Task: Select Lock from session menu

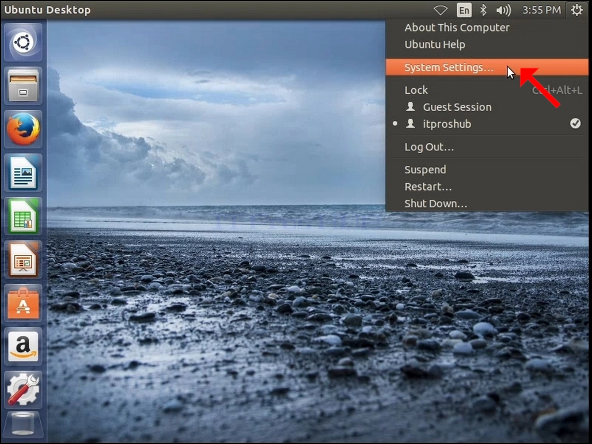Action: pyautogui.click(x=487, y=90)
